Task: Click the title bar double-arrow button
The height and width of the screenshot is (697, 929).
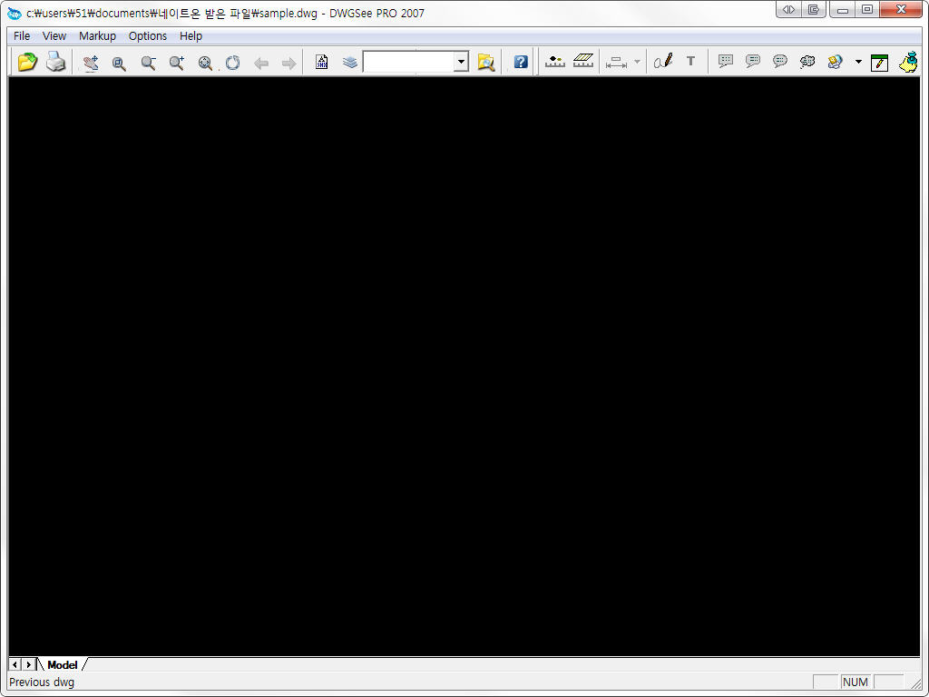Action: tap(788, 9)
